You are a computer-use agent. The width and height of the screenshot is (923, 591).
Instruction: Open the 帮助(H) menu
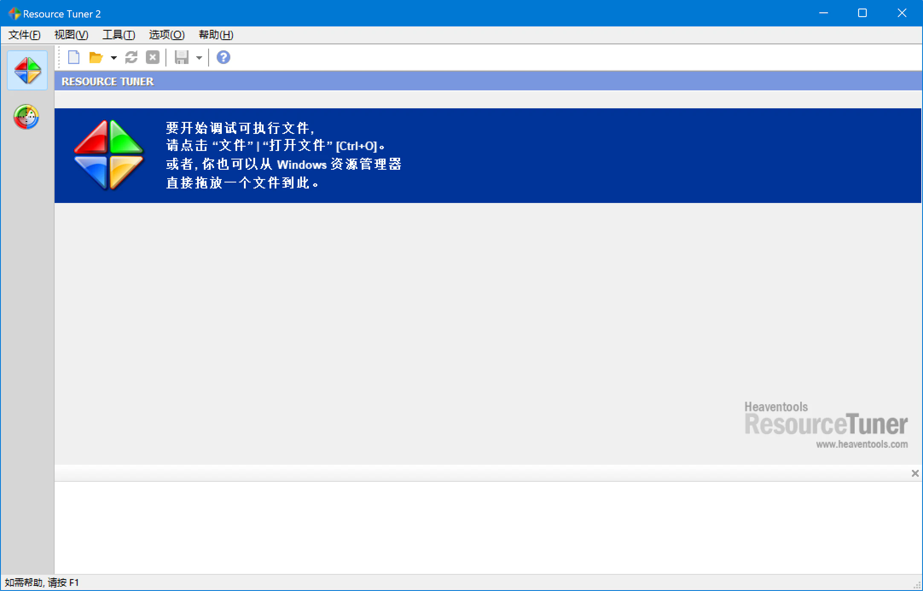[x=216, y=35]
